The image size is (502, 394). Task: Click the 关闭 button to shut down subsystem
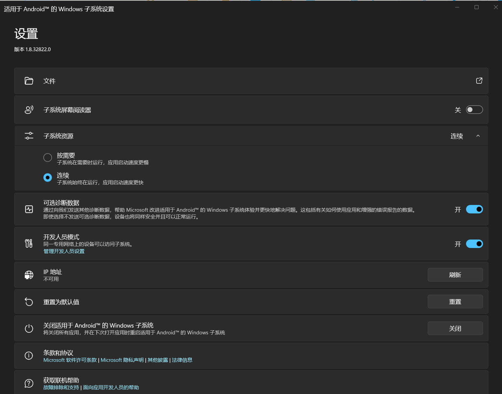click(455, 328)
